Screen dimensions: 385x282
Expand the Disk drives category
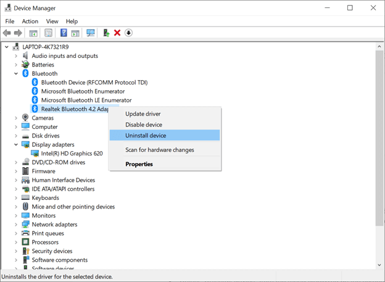pos(16,136)
